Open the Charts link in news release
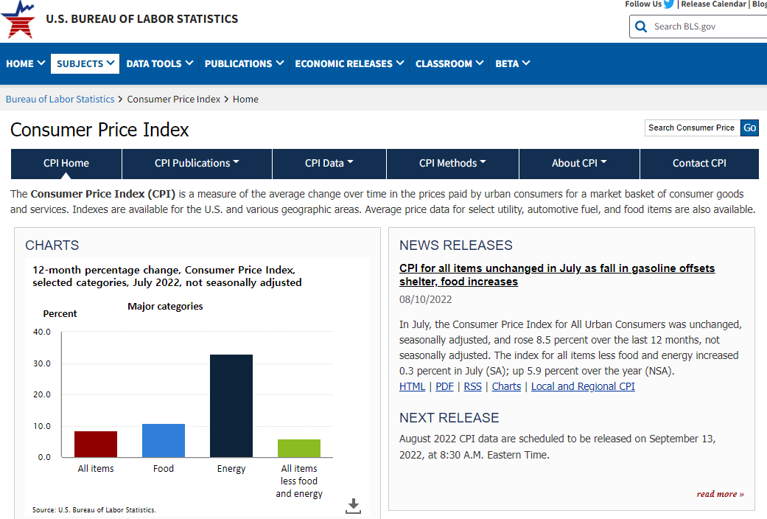Image resolution: width=767 pixels, height=519 pixels. point(506,386)
